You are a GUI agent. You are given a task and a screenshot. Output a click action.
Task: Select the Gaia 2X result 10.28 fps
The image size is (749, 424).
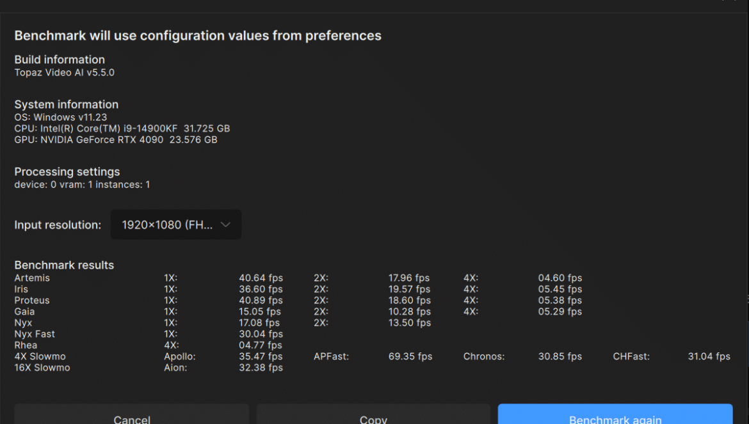(409, 312)
